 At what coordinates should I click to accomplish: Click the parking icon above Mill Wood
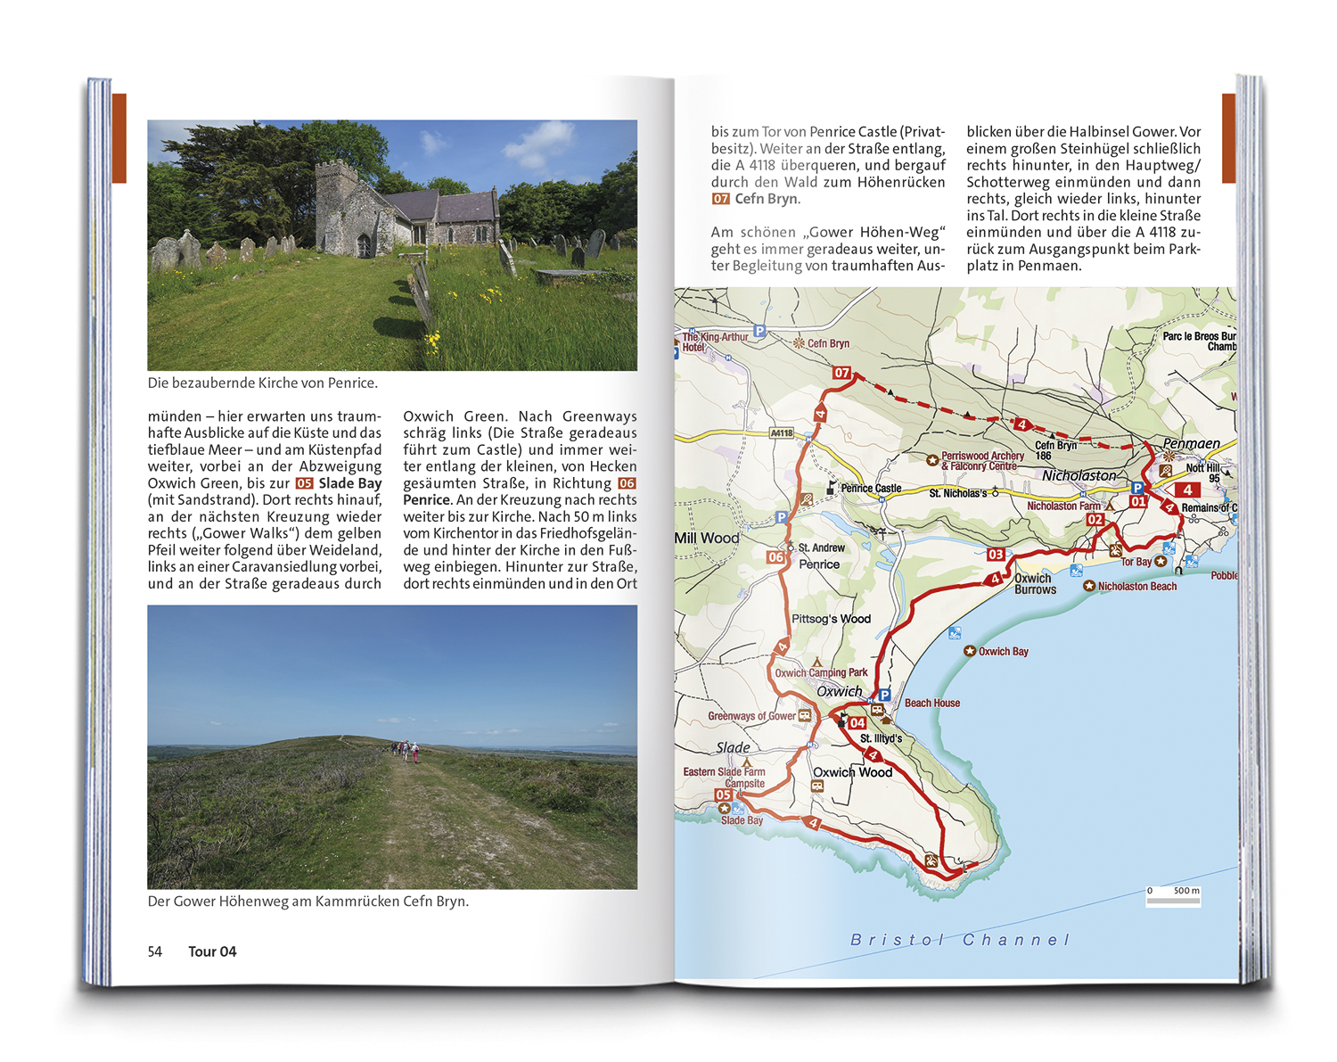coord(781,517)
